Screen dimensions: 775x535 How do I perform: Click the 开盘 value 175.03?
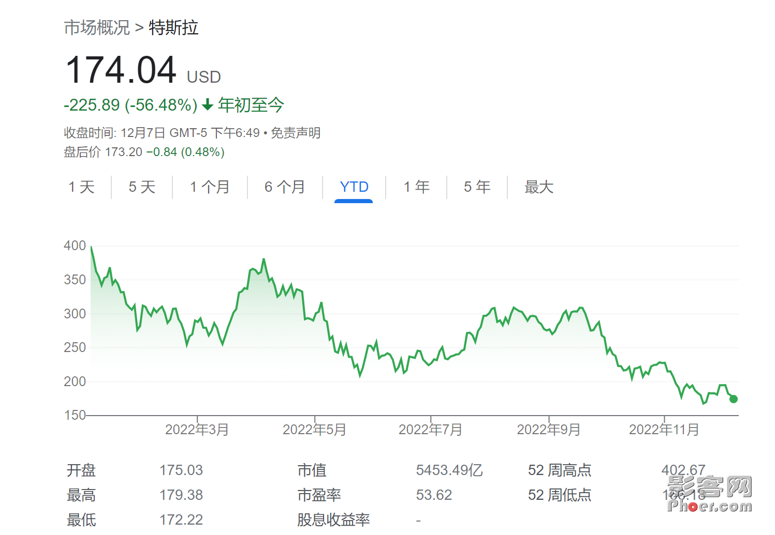point(181,470)
